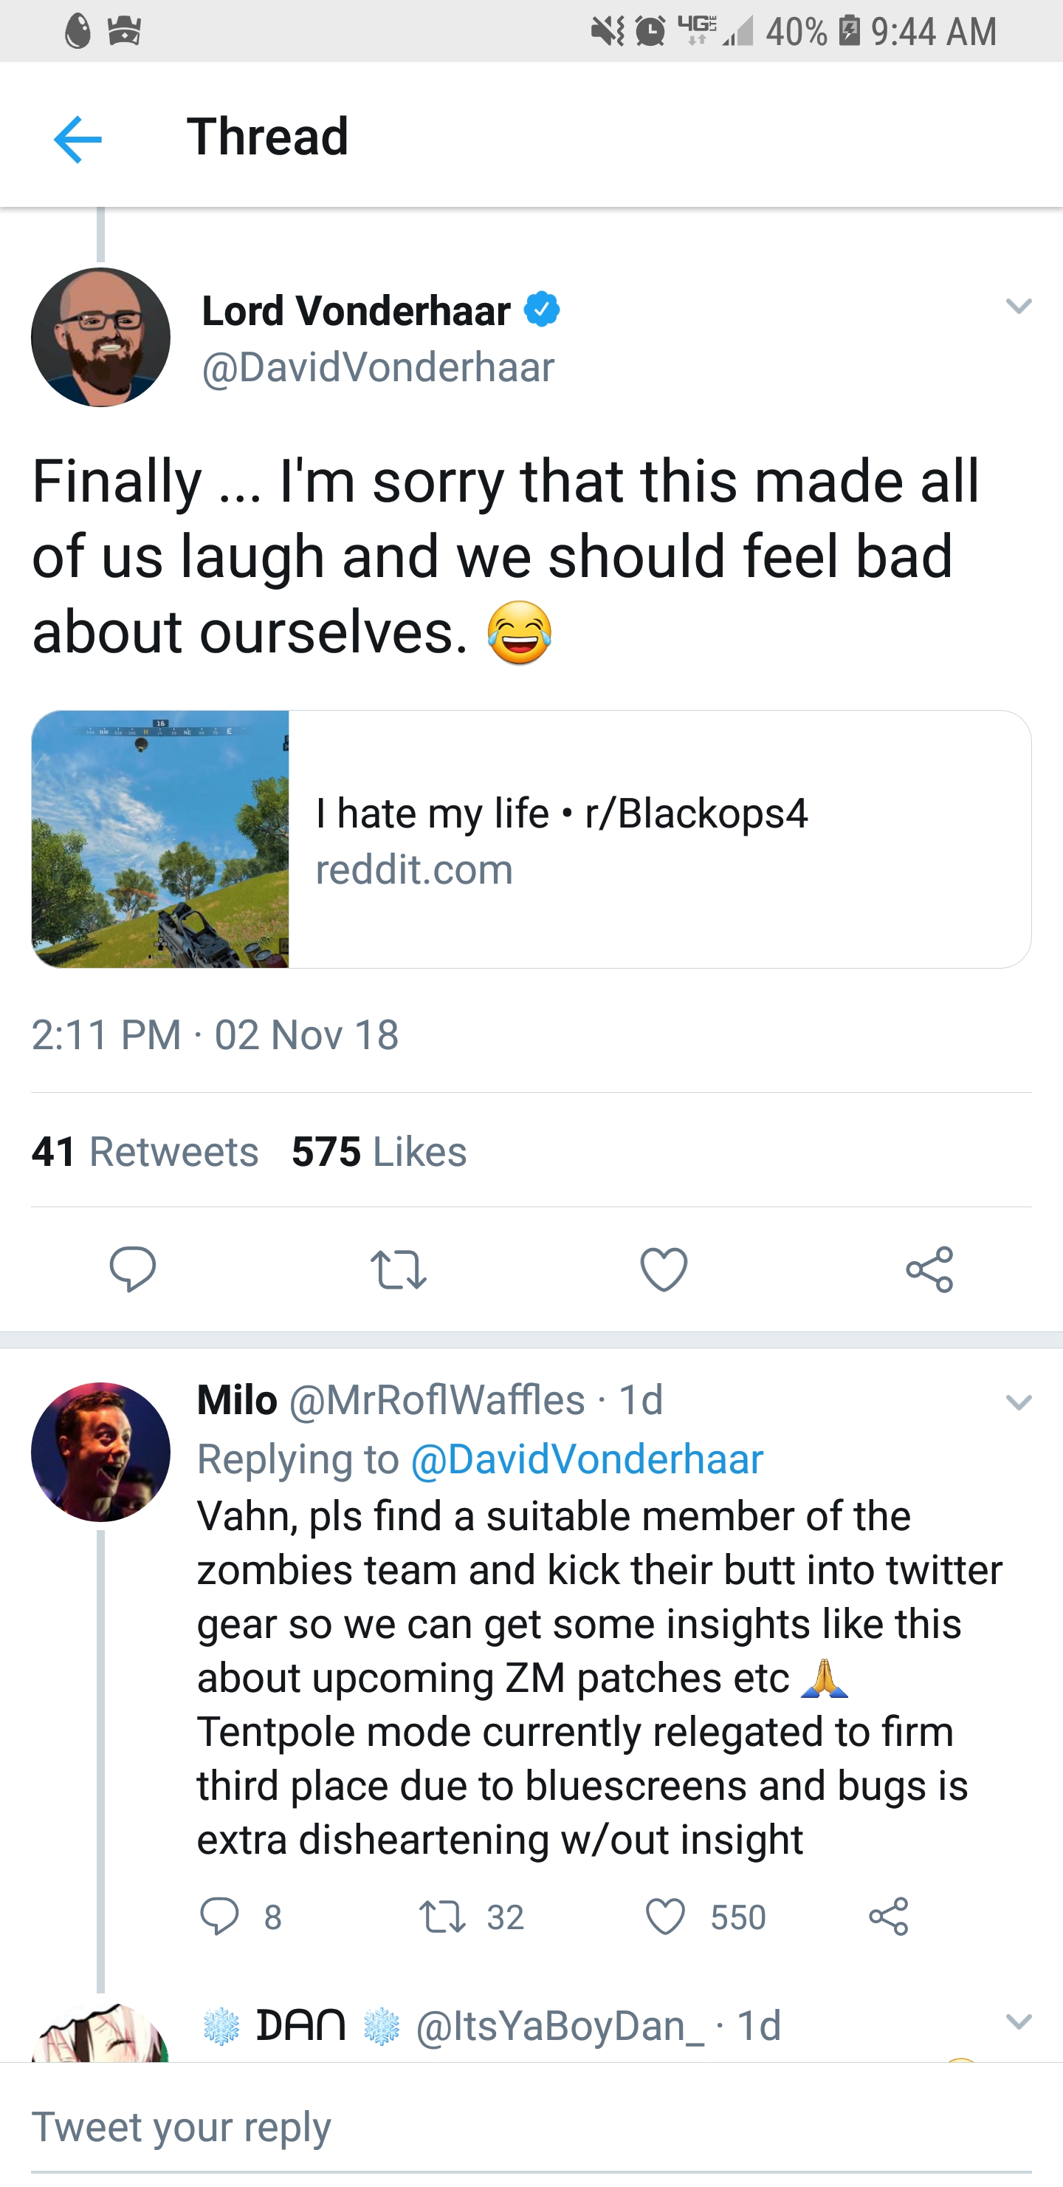The height and width of the screenshot is (2187, 1063).
Task: Tap the Tweet your reply field
Action: (531, 2128)
